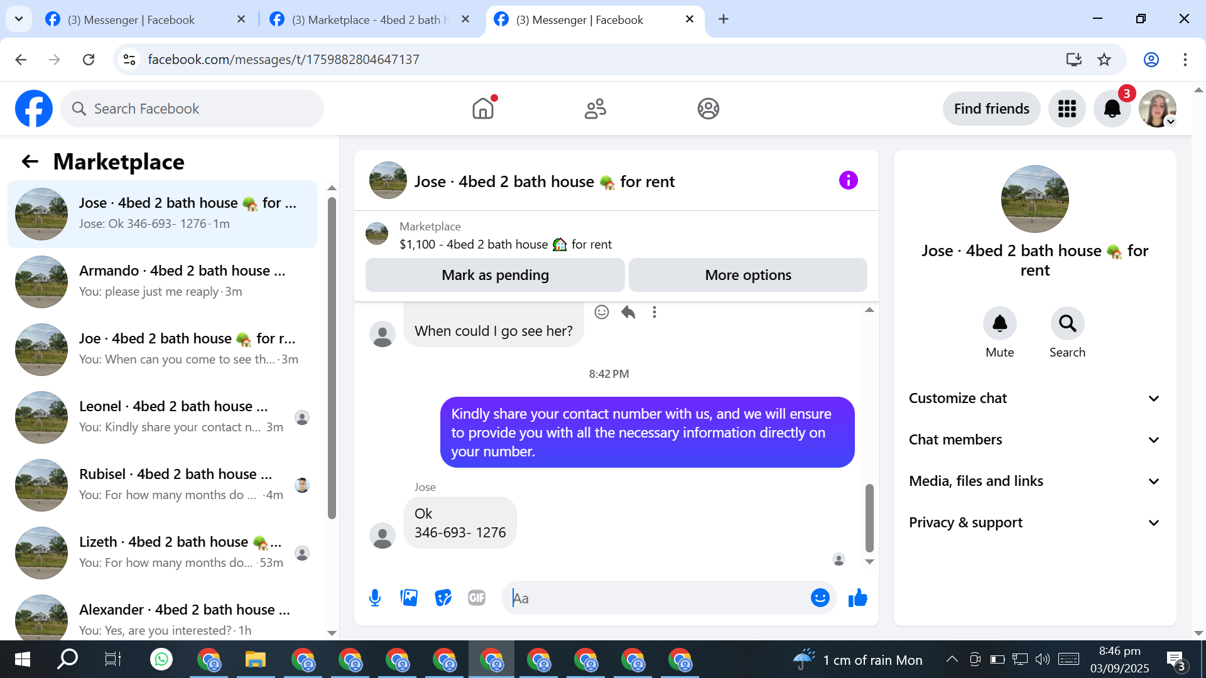Open the chat with Armando
The width and height of the screenshot is (1206, 678).
tap(162, 282)
